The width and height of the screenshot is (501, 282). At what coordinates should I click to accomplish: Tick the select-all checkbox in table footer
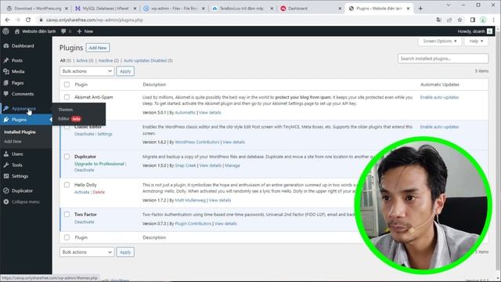pyautogui.click(x=67, y=237)
